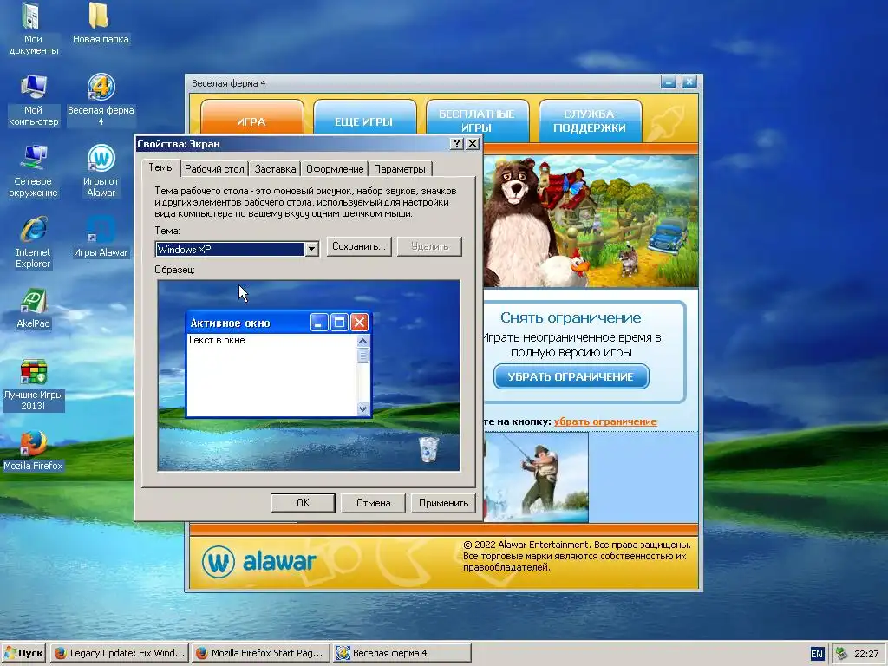Open the Пуск start menu
The image size is (888, 666).
[x=23, y=653]
